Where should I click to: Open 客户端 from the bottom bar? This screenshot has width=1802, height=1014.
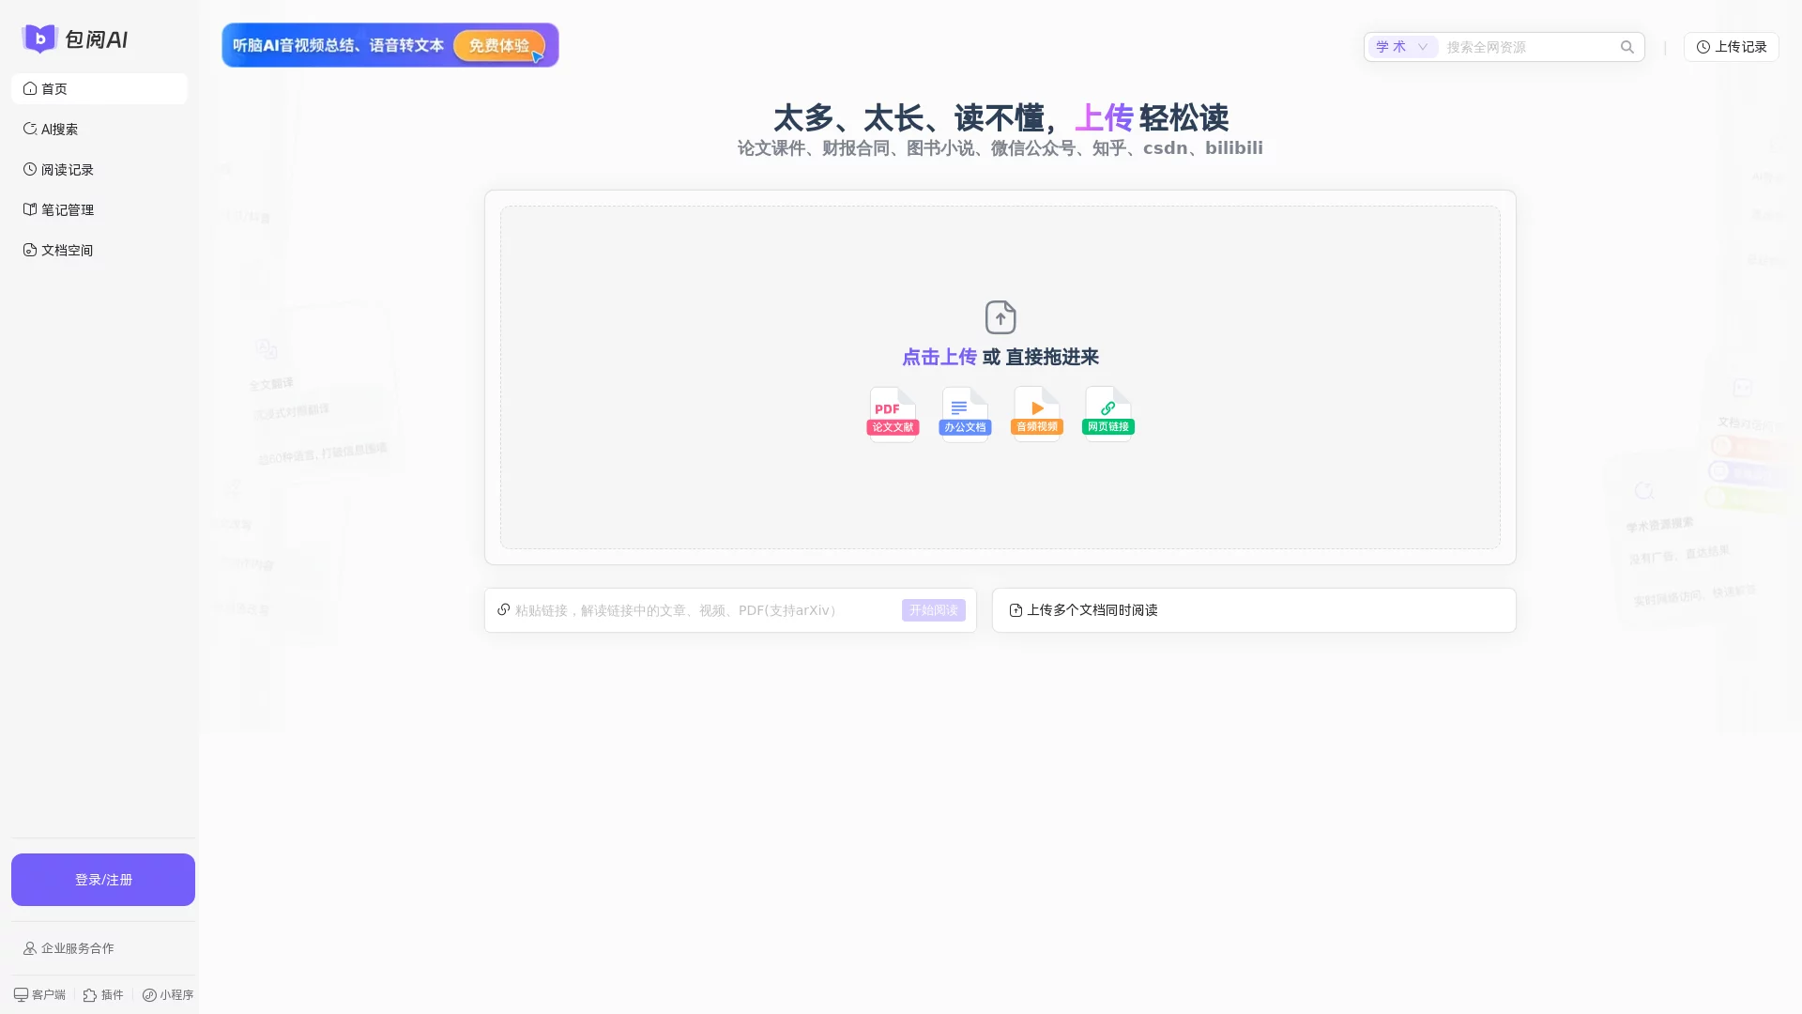pyautogui.click(x=39, y=994)
